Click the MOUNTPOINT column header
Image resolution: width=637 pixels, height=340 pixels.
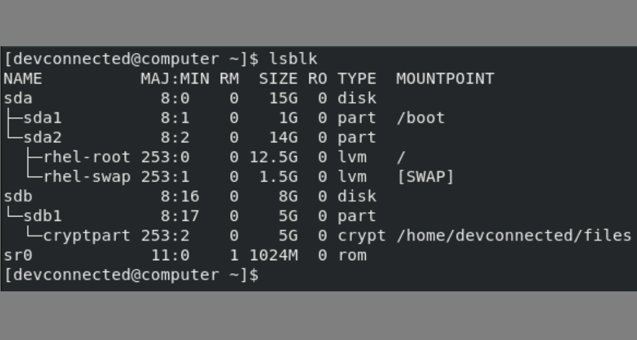[445, 79]
